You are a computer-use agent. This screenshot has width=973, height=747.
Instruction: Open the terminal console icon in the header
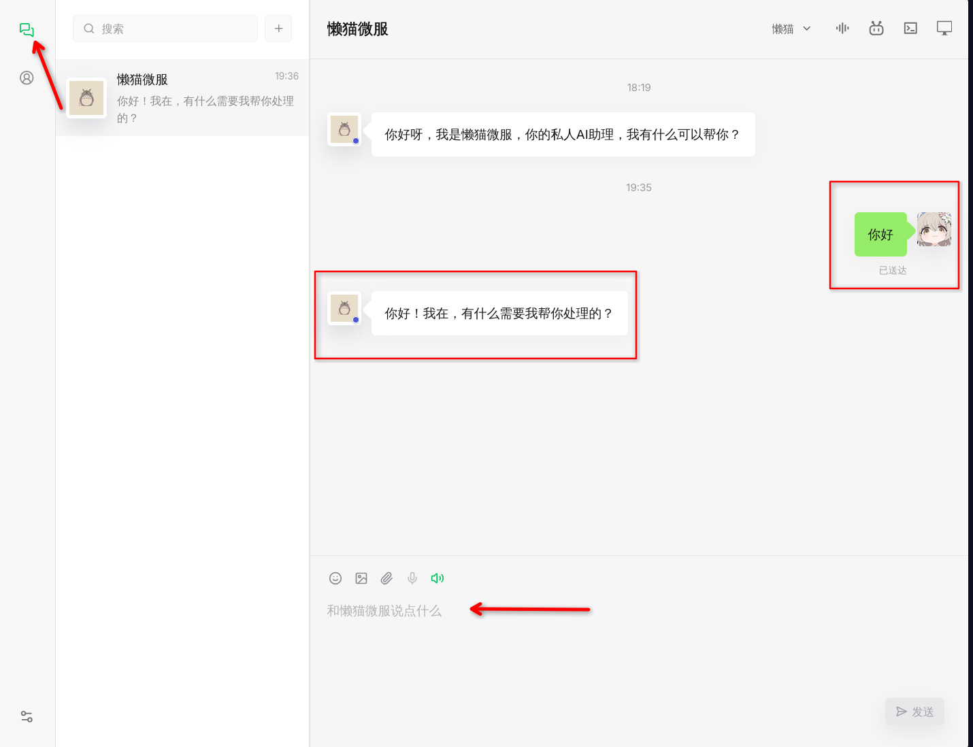pyautogui.click(x=910, y=28)
